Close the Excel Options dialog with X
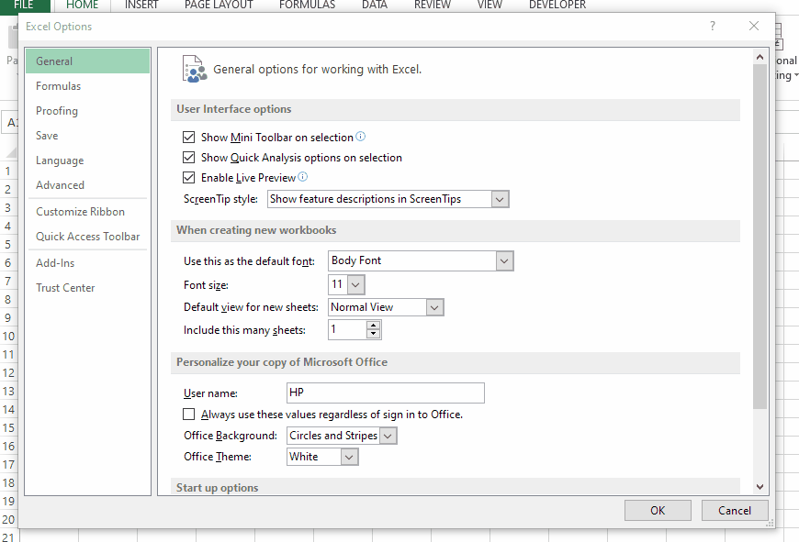 (x=754, y=26)
